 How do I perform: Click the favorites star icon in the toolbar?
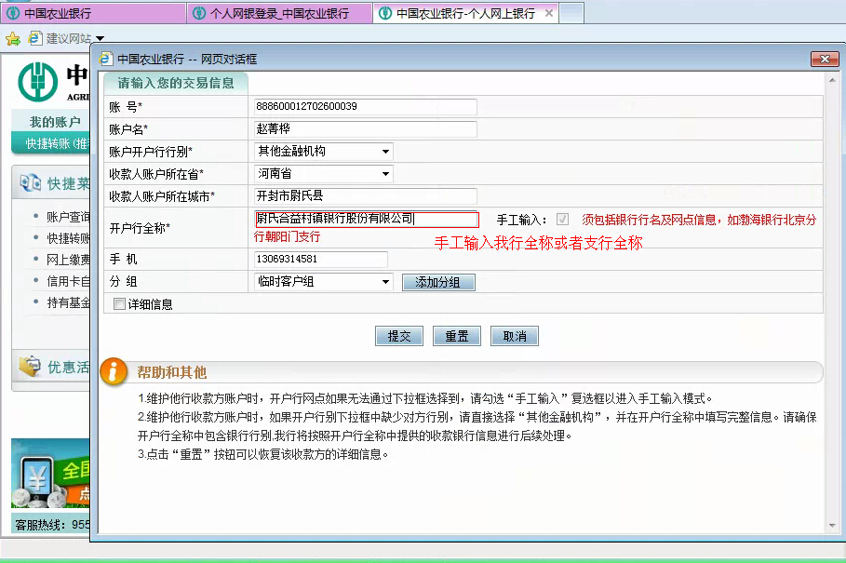12,39
